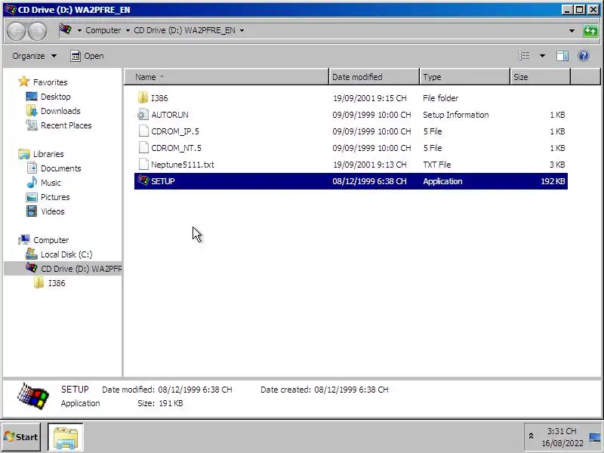Viewport: 604px width, 453px height.
Task: Click the date 19/09/2001 9:15 CH
Action: [369, 98]
